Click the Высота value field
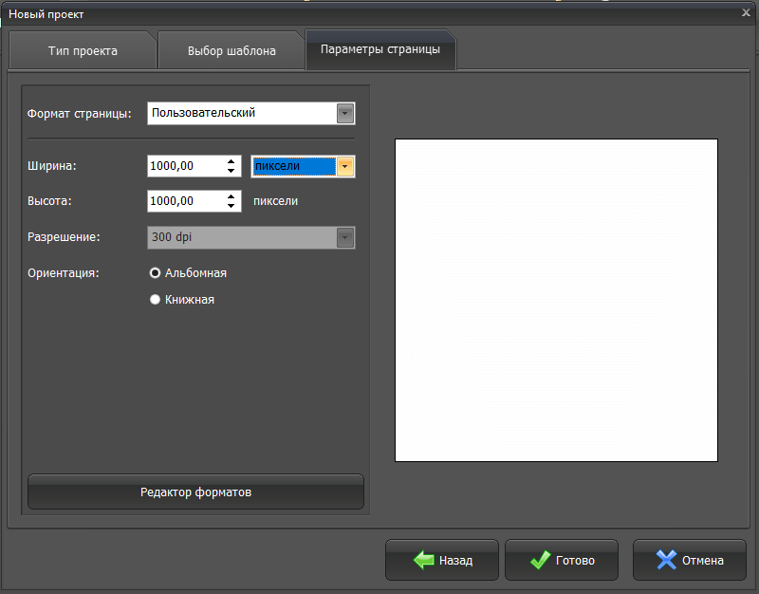759x594 pixels. point(186,201)
